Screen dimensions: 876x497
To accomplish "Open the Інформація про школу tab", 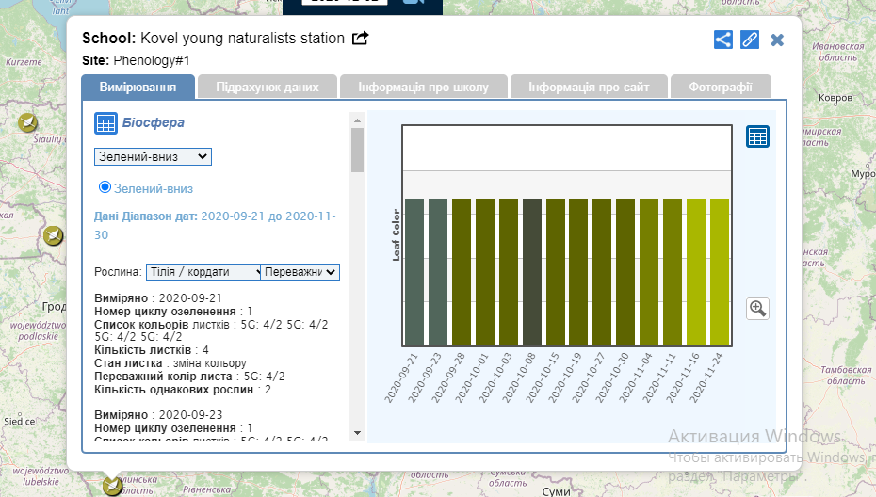I will [x=424, y=88].
